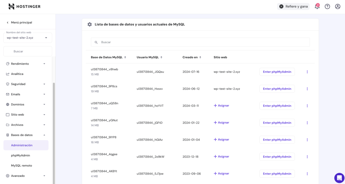
Task: Open the website name dropdown wp-test-site-2.xyz
Action: 28,38
